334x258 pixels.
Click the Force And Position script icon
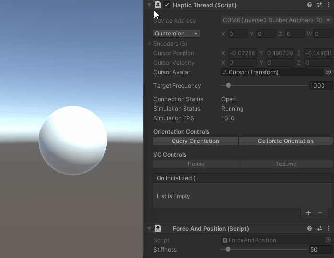coord(157,228)
